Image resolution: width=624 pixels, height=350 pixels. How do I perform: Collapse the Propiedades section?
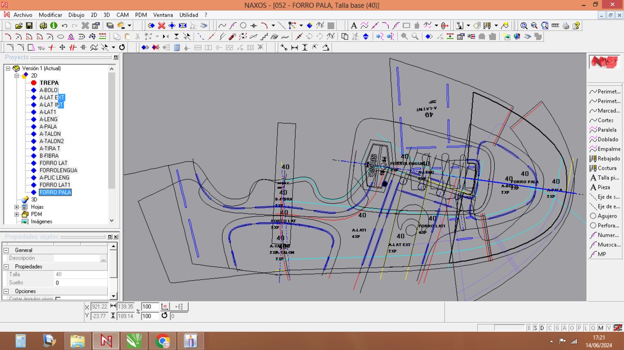(6, 267)
